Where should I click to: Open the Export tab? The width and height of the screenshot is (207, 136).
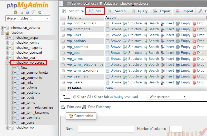(162, 11)
